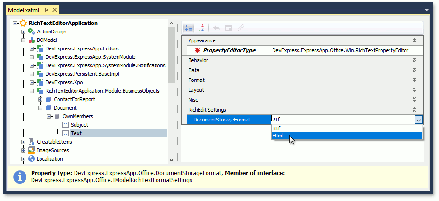
Task: Click the RichTextEditorApplication gear icon
Action: (x=23, y=23)
